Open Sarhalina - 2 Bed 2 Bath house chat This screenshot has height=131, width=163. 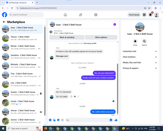pyautogui.click(x=22, y=57)
